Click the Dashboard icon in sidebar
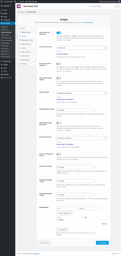The width and height of the screenshot is (121, 256). (2, 6)
